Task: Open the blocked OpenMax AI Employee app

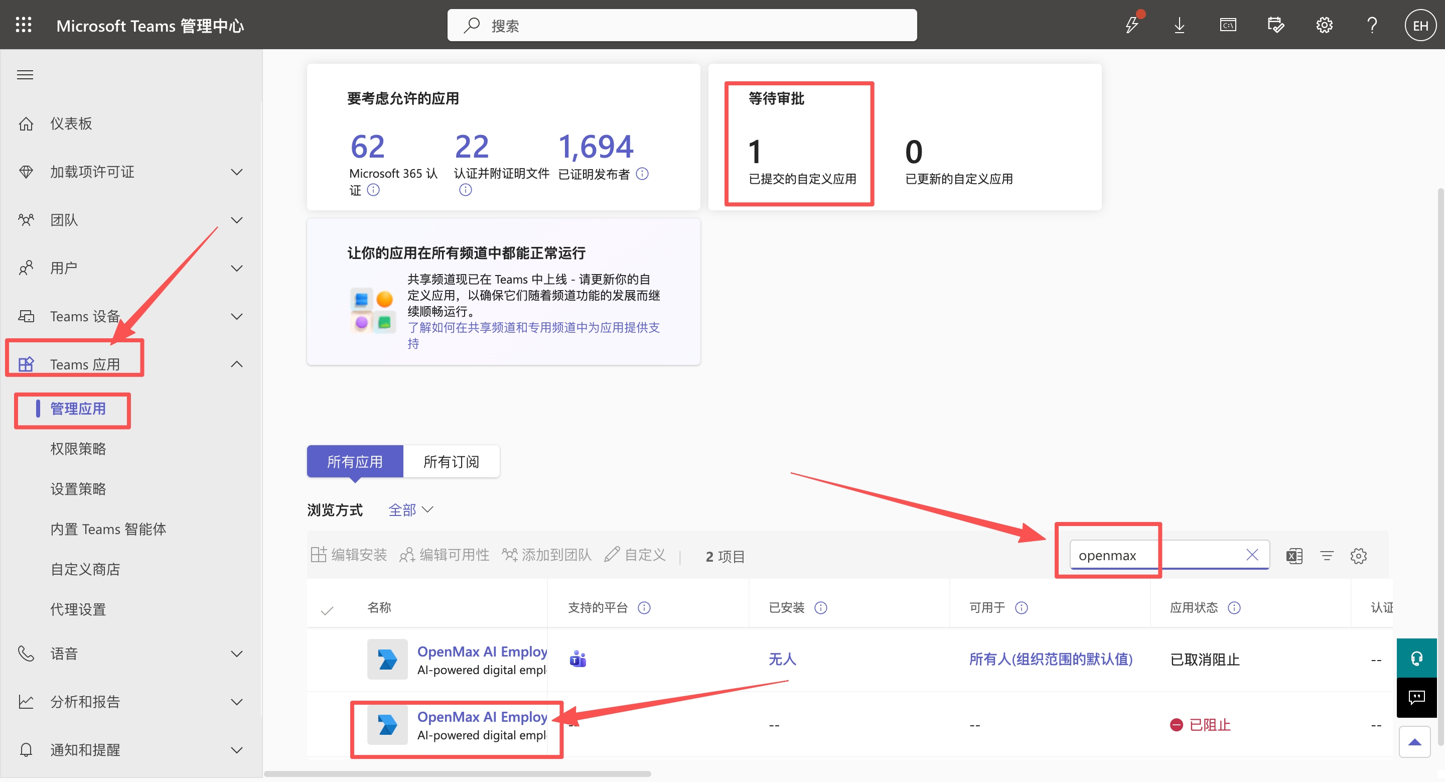Action: point(482,716)
